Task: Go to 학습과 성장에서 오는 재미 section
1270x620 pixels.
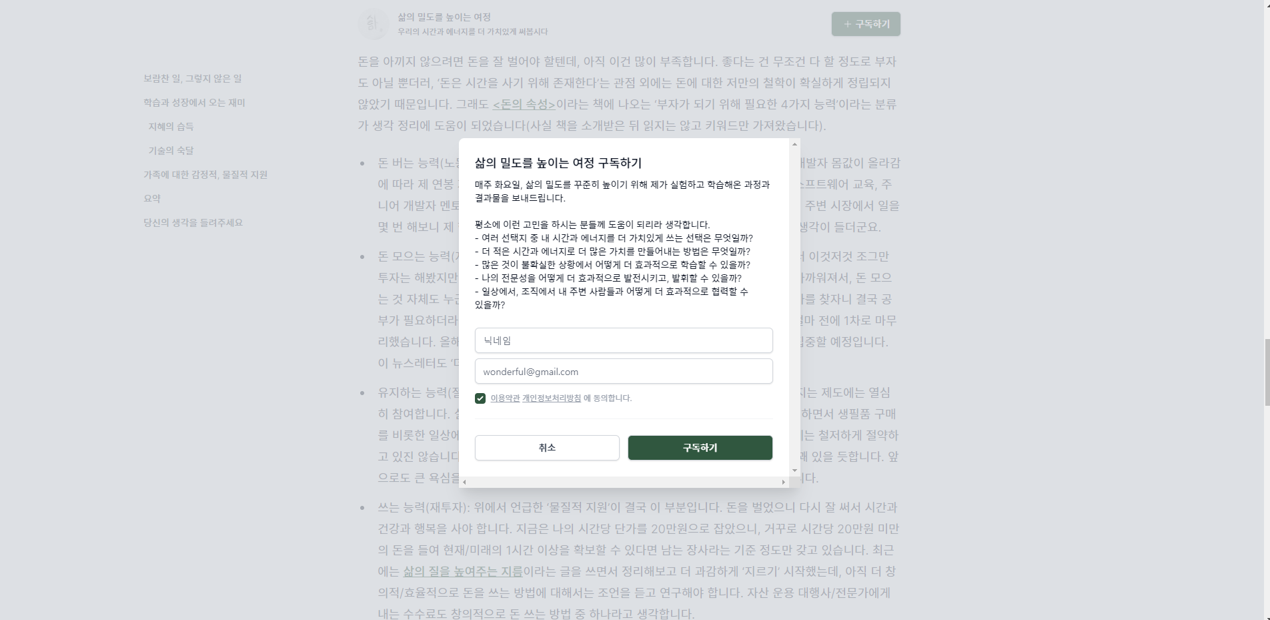Action: 194,103
